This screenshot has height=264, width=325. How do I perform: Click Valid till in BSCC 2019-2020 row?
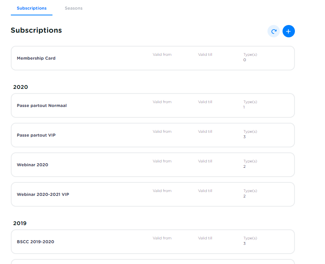click(x=205, y=238)
